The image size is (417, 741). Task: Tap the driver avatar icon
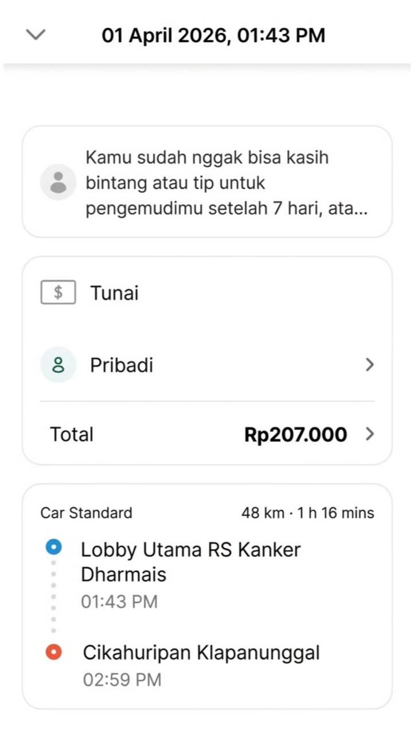58,182
